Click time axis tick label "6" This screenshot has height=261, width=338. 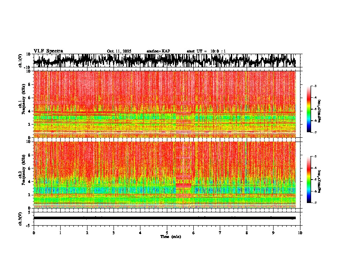pyautogui.click(x=194, y=233)
